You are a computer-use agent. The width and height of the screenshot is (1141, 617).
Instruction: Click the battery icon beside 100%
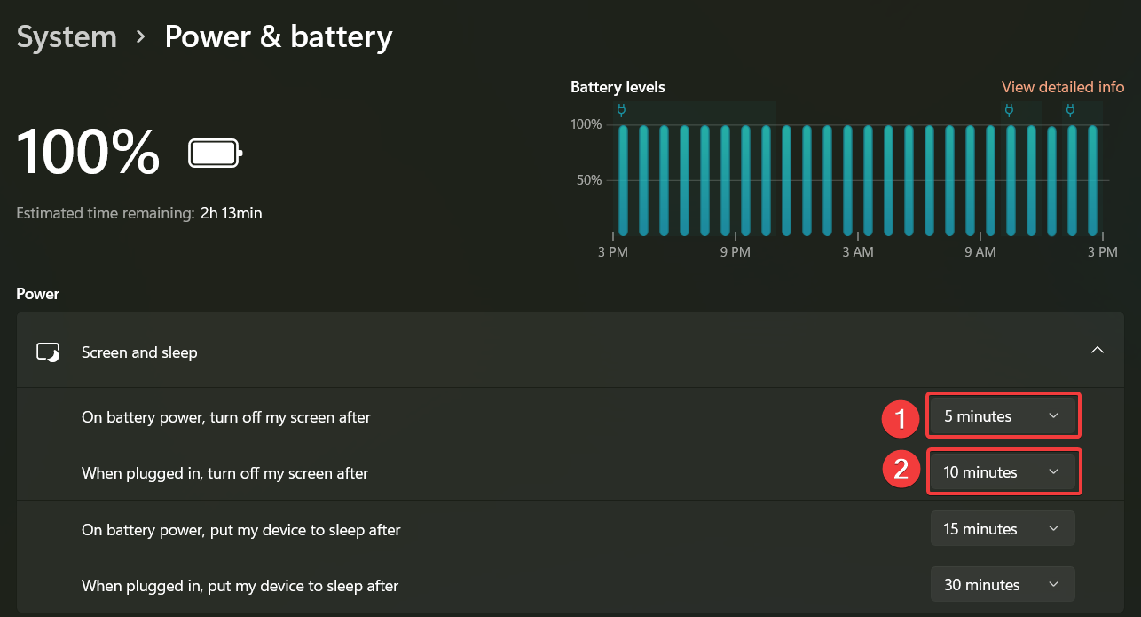tap(215, 154)
